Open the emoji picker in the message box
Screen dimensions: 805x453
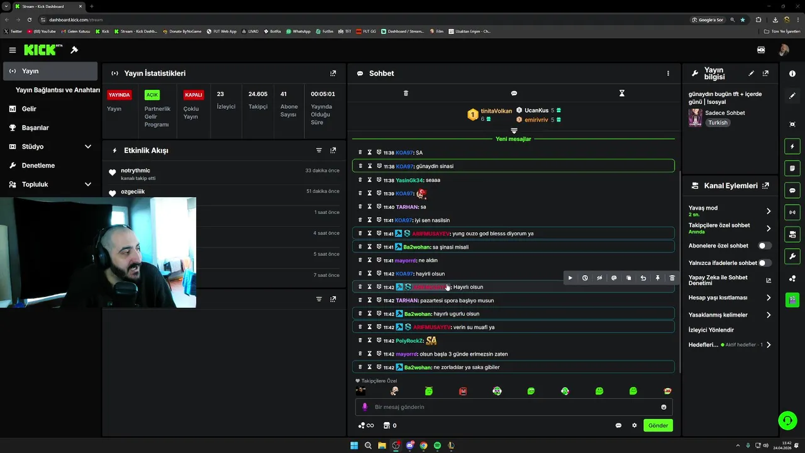click(663, 407)
